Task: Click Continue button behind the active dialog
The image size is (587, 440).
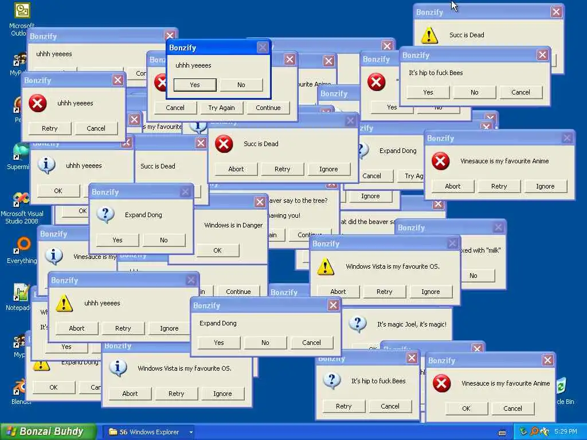Action: coord(268,108)
